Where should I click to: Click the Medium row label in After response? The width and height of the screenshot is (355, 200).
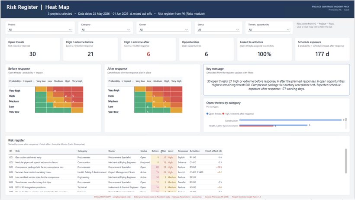coord(113,101)
